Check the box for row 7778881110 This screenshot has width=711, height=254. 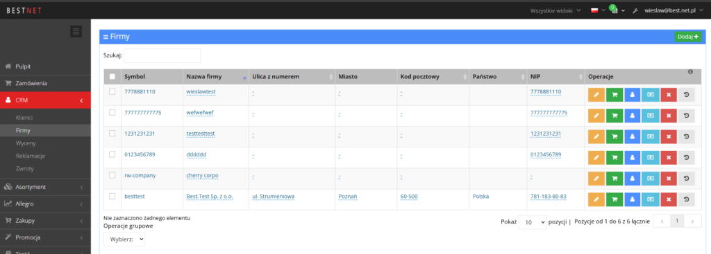pyautogui.click(x=112, y=92)
